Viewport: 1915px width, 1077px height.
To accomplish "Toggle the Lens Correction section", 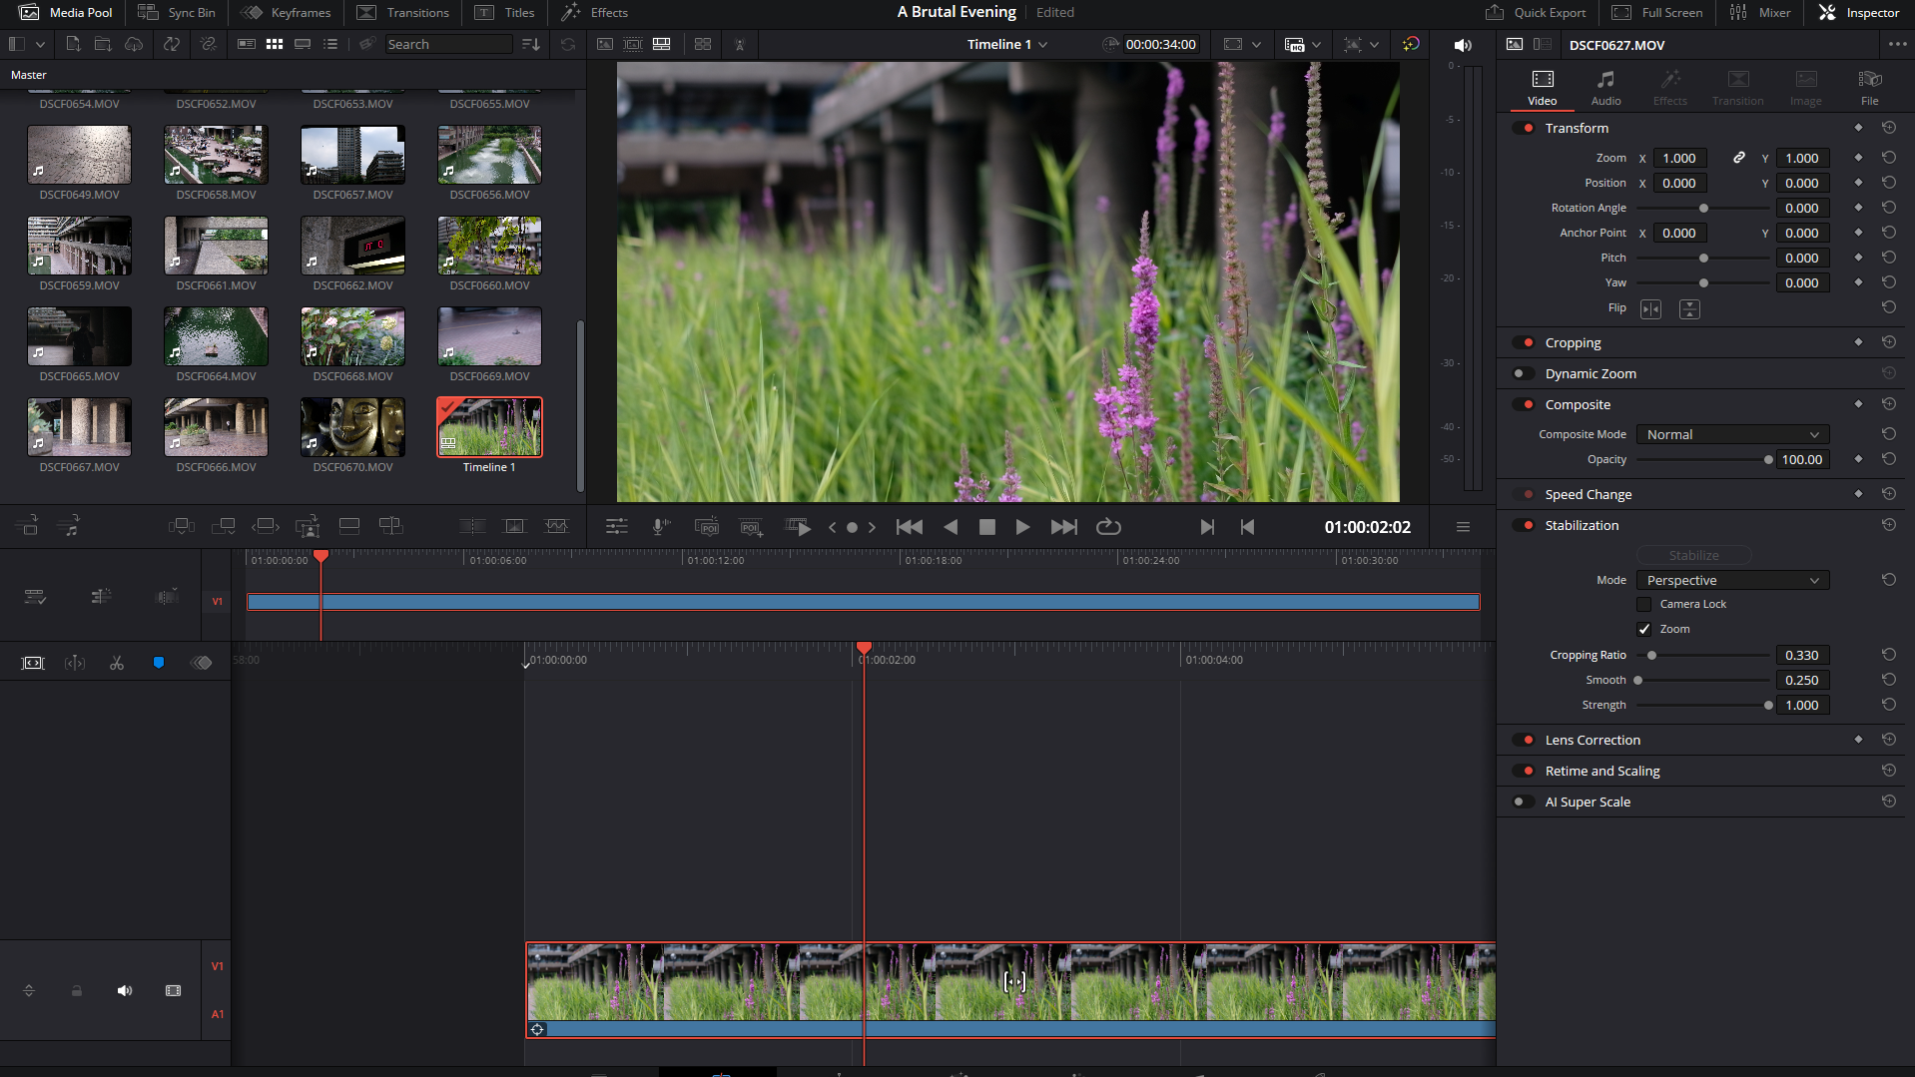I will pos(1524,740).
